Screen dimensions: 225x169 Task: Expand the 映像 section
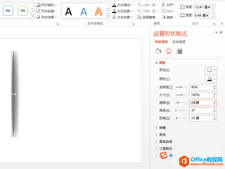click(x=162, y=128)
